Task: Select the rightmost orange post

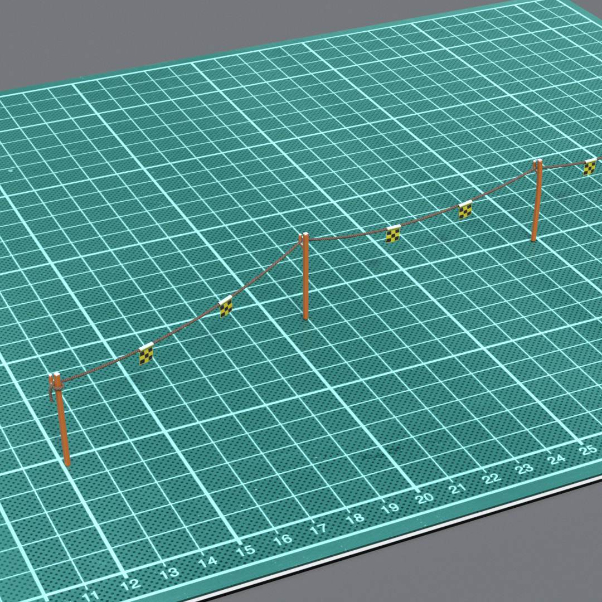Action: pyautogui.click(x=536, y=201)
